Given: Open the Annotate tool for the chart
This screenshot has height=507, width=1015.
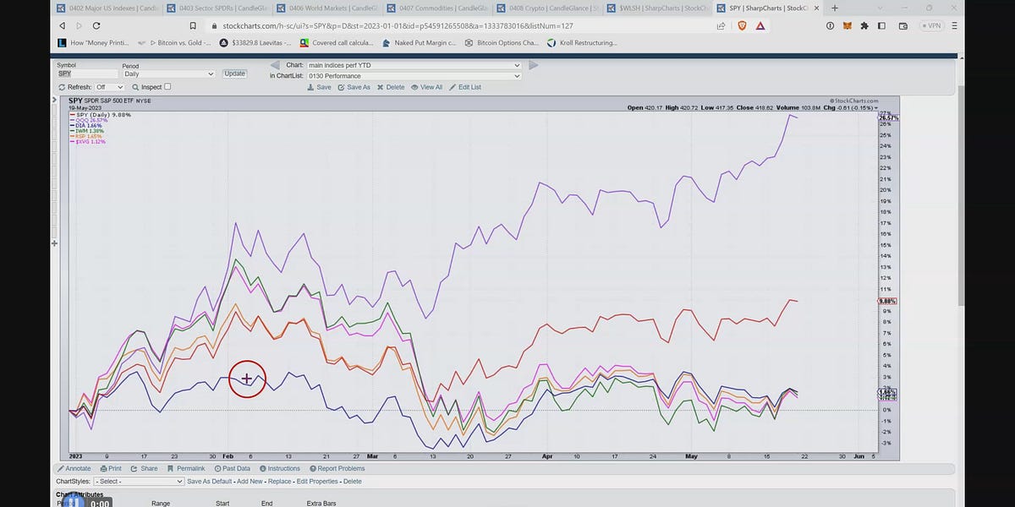Looking at the screenshot, I should (75, 468).
